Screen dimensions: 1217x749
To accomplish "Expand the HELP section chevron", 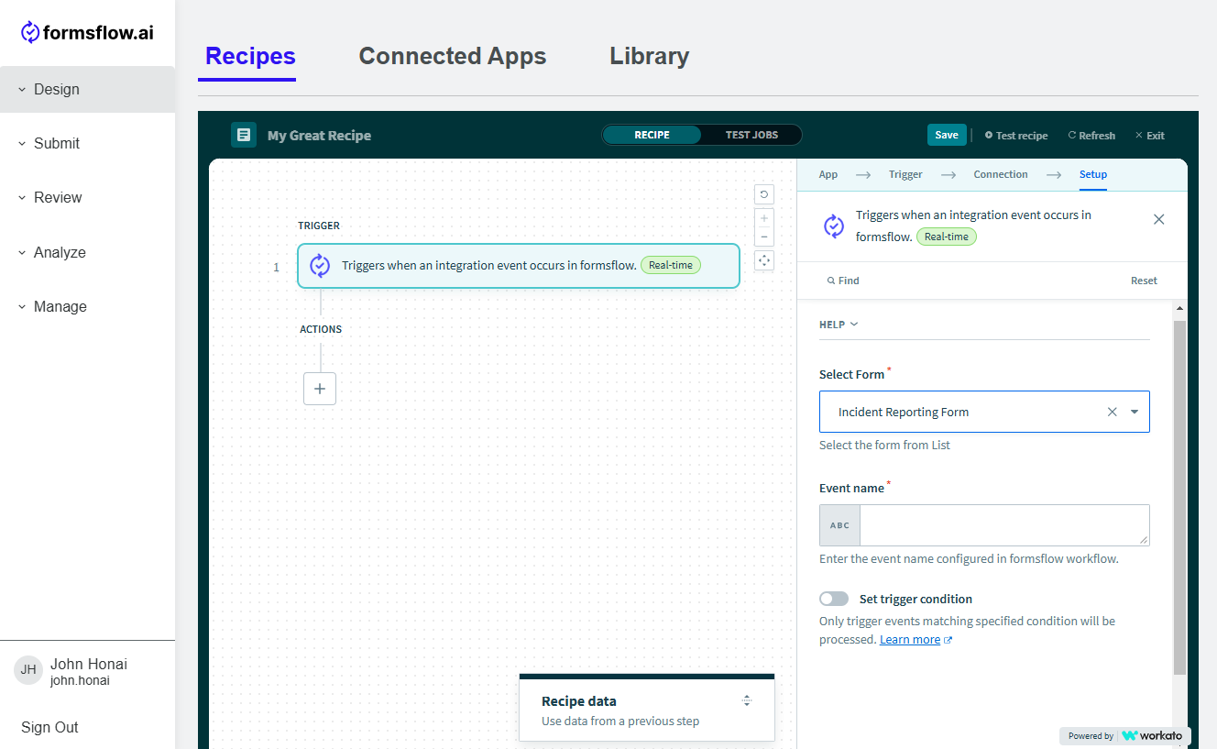I will 854,325.
